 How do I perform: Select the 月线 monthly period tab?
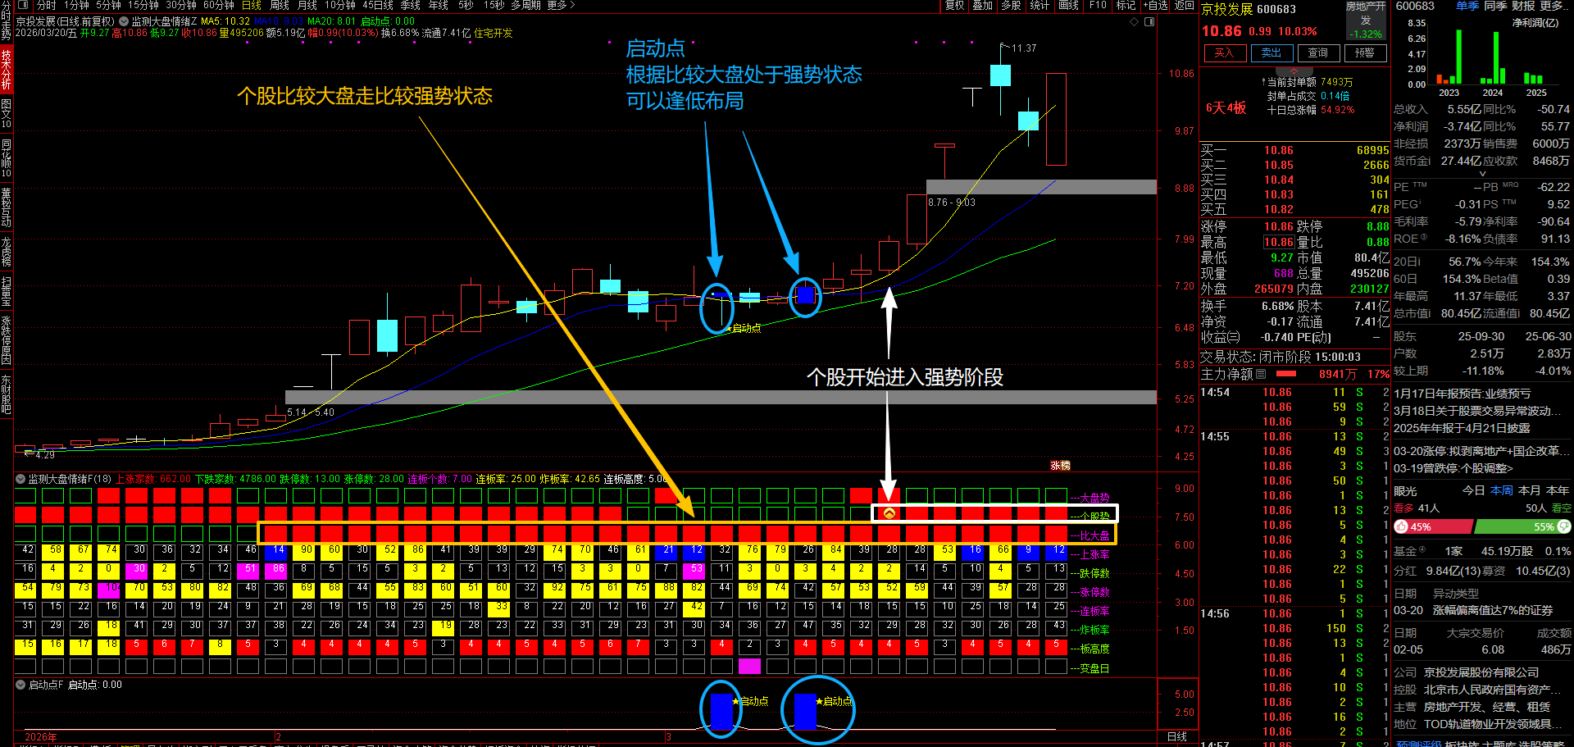307,6
